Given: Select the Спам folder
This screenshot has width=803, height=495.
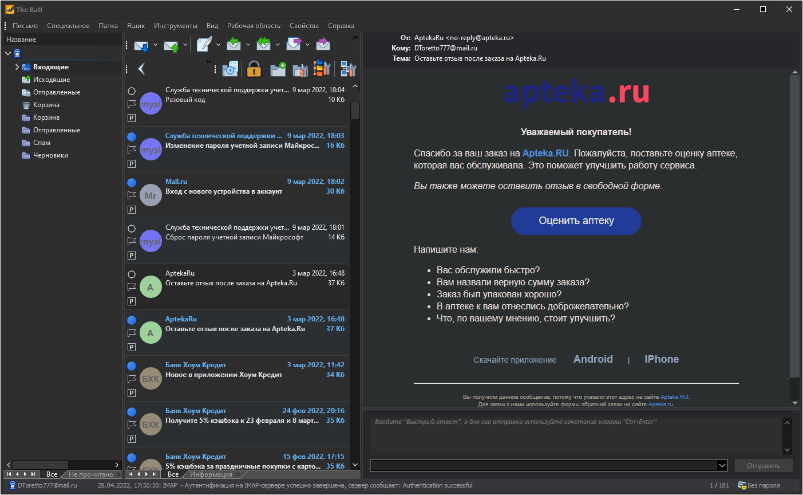Looking at the screenshot, I should (x=42, y=143).
